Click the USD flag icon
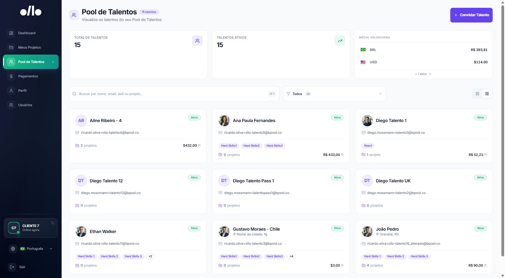This screenshot has width=505, height=278. pos(363,62)
